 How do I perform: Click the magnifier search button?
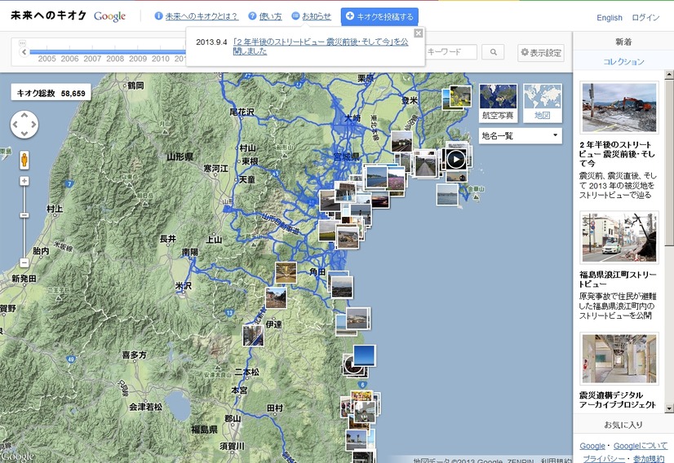pyautogui.click(x=493, y=52)
